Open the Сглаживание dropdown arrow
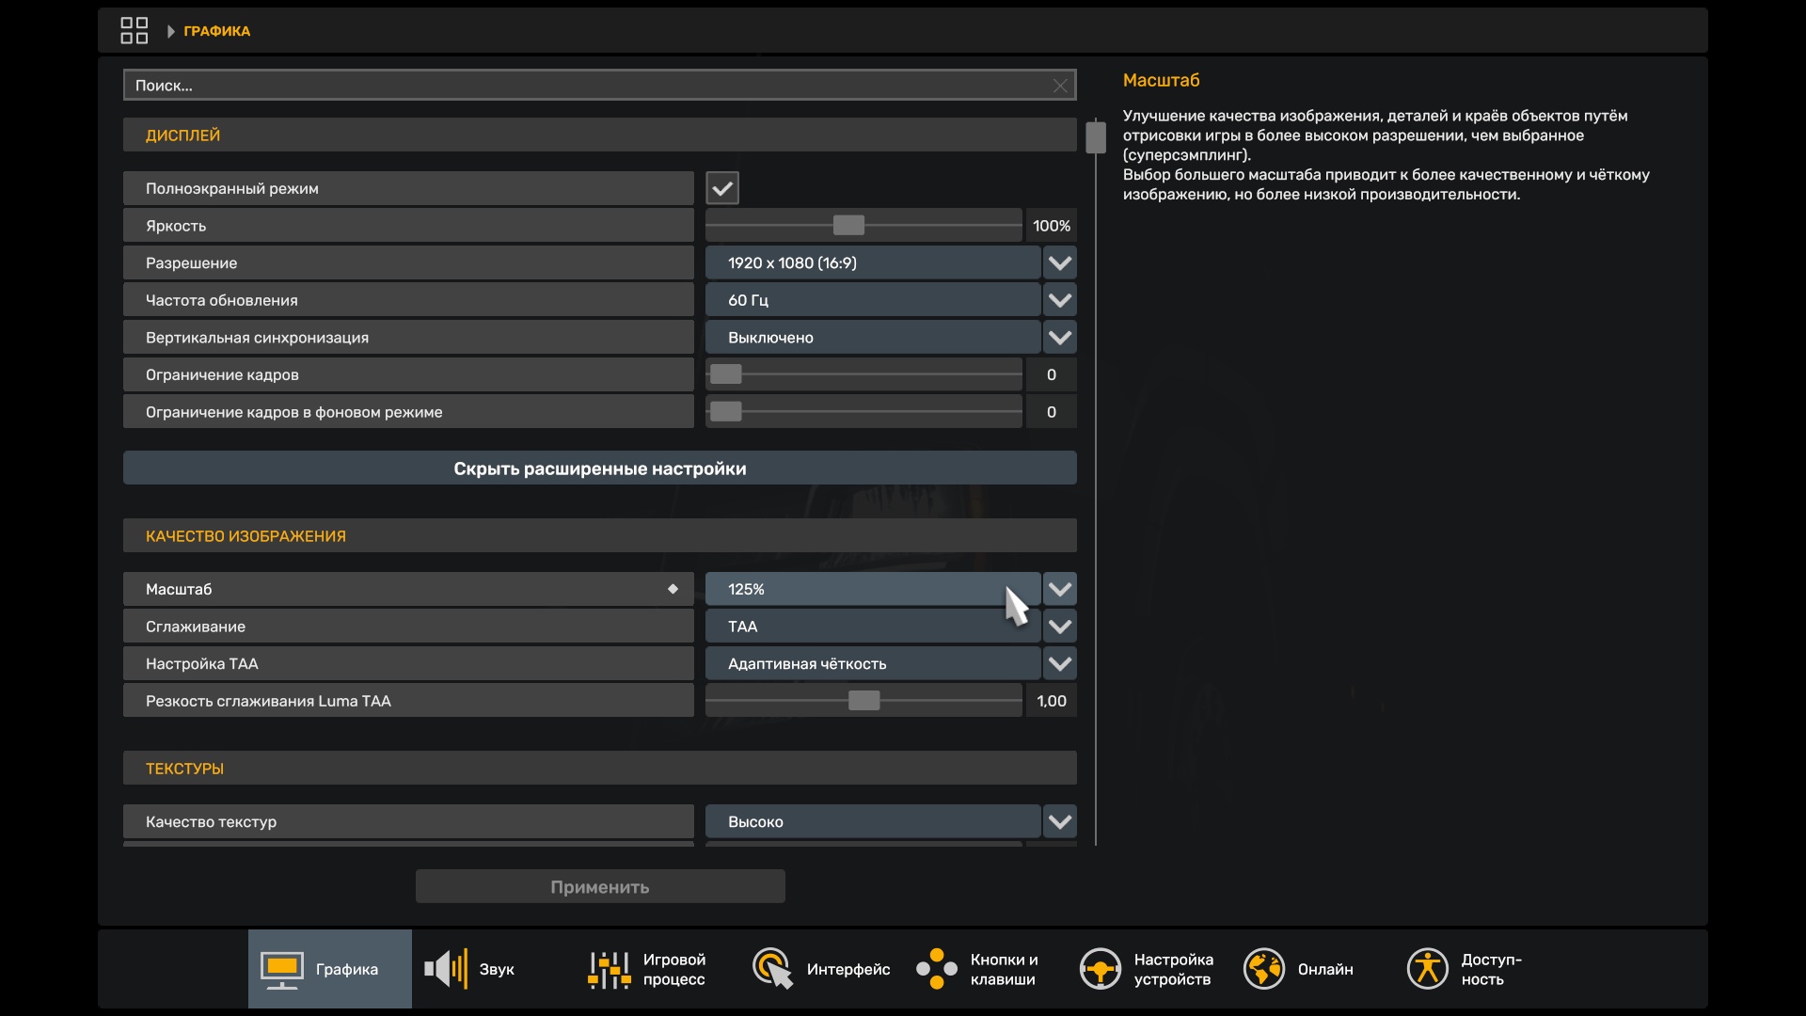The width and height of the screenshot is (1806, 1016). click(1060, 627)
